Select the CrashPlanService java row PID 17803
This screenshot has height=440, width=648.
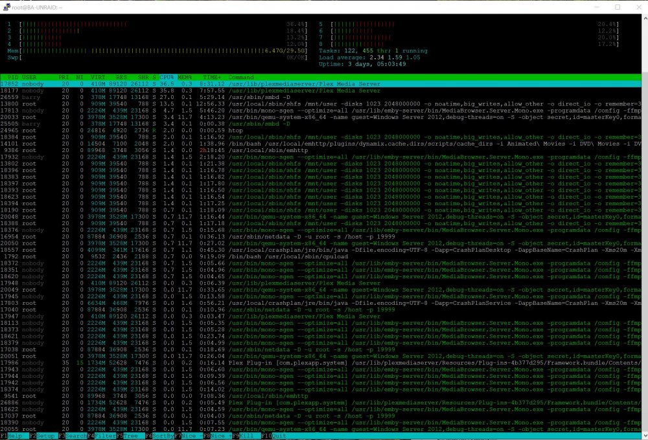click(x=321, y=303)
